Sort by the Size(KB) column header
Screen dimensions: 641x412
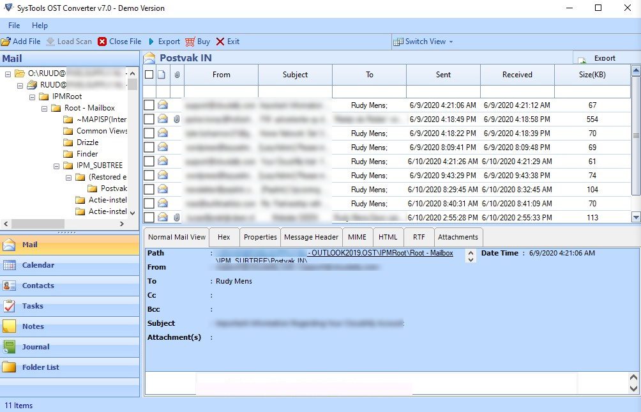(x=592, y=75)
